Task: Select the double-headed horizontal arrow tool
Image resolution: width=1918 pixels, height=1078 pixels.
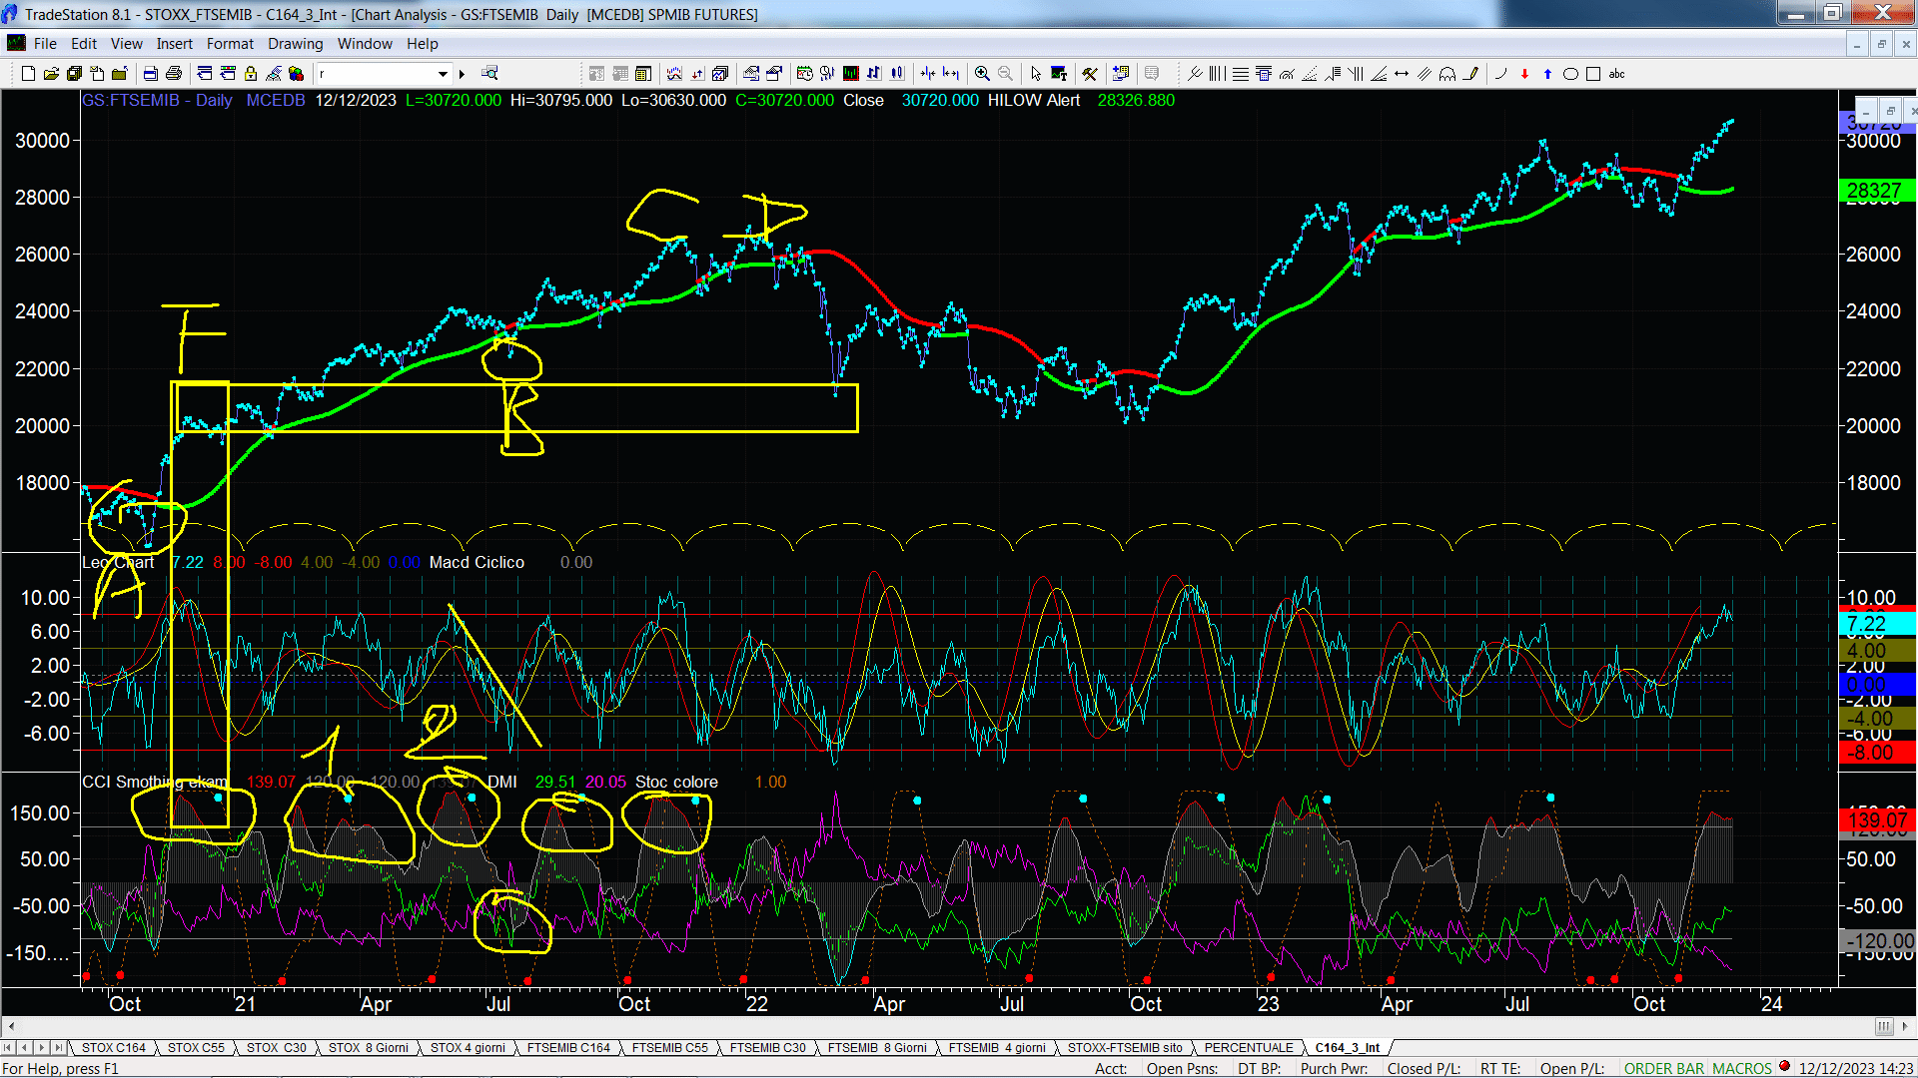Action: [x=1402, y=74]
